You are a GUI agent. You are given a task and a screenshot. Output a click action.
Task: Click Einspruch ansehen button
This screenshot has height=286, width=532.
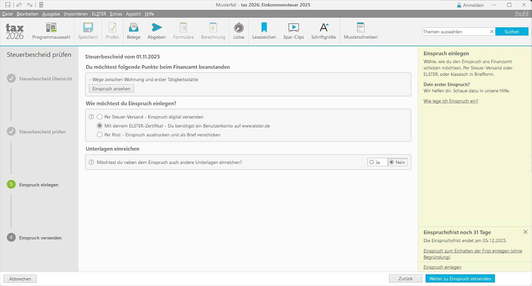tap(111, 88)
